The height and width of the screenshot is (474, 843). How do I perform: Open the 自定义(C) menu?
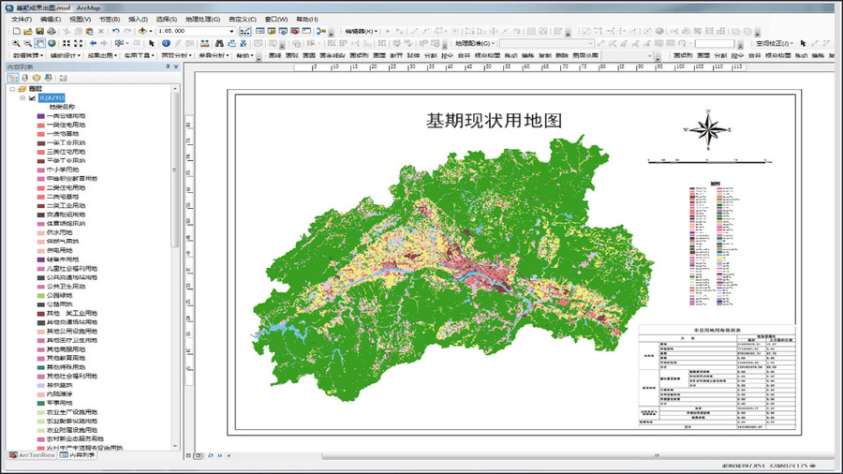coord(243,20)
